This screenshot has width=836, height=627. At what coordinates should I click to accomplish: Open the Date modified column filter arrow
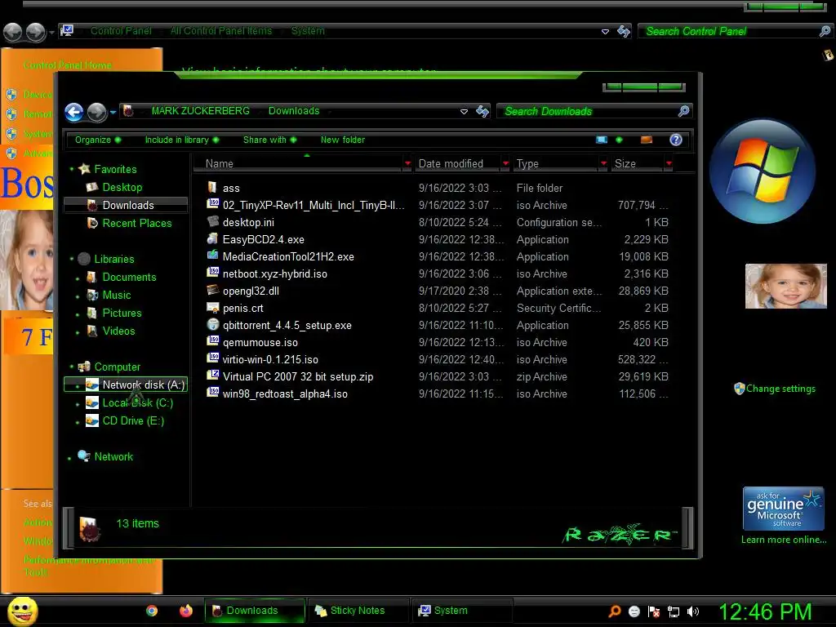click(x=505, y=163)
